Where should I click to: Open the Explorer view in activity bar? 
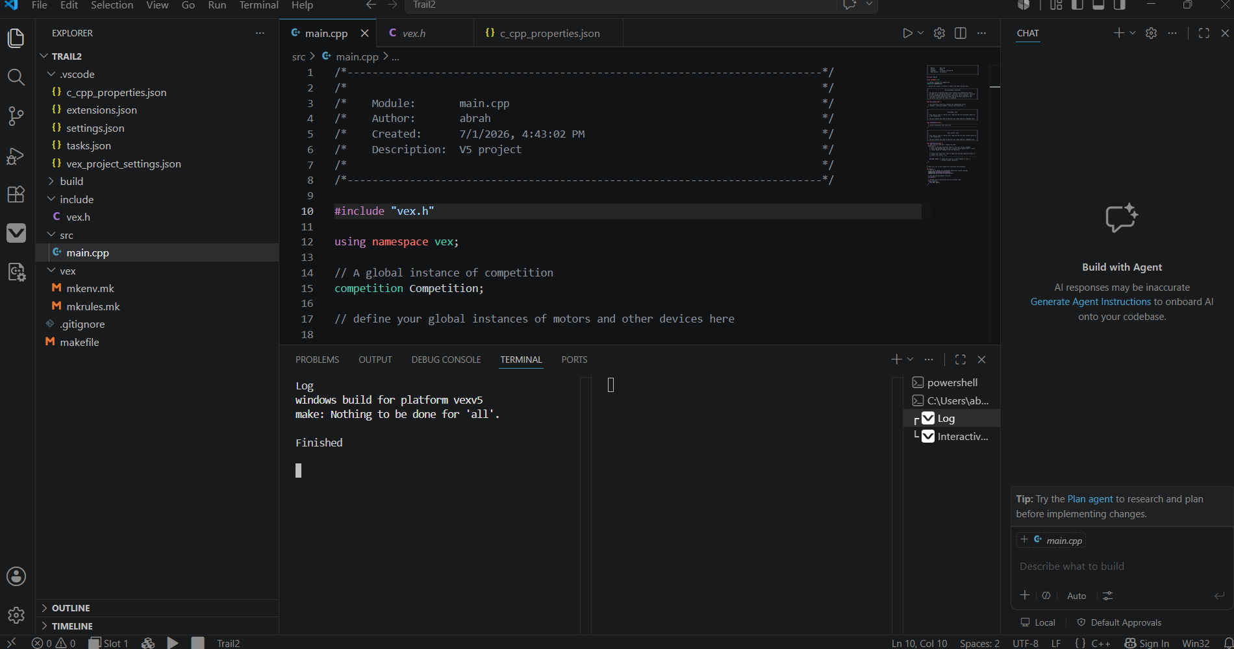coord(16,38)
